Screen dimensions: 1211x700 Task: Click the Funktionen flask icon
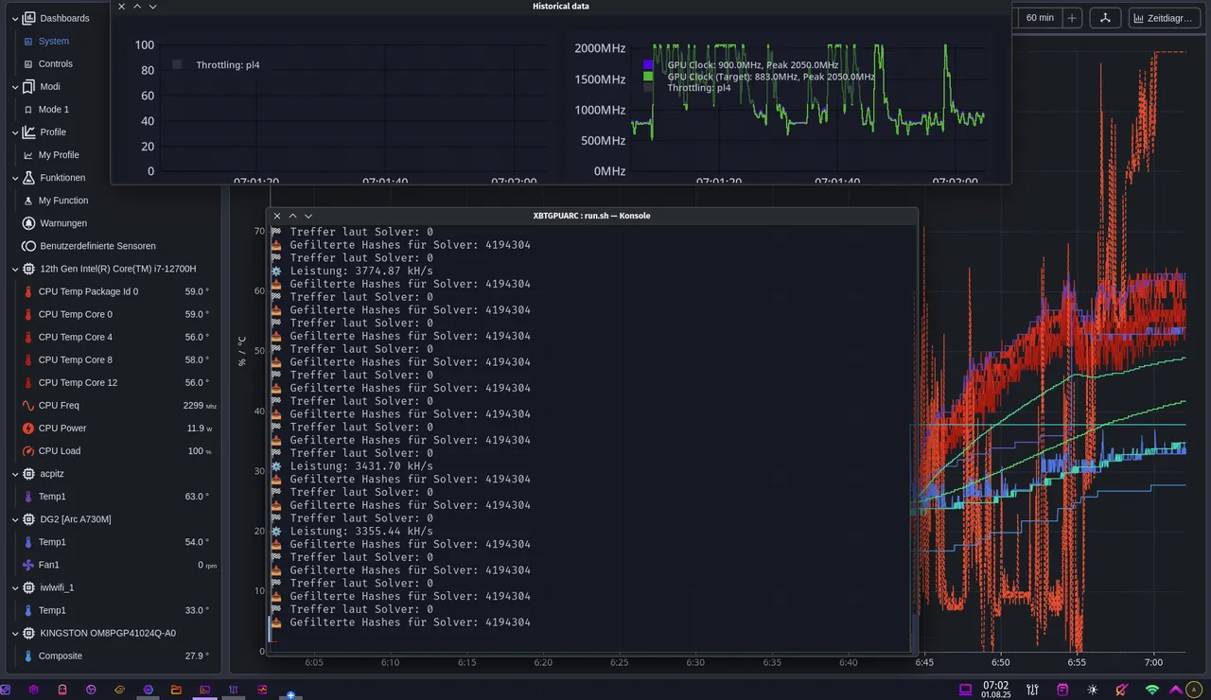coord(28,178)
